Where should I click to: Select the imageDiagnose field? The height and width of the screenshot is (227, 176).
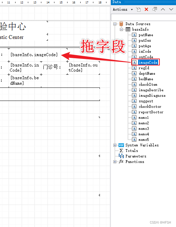coord(152,95)
